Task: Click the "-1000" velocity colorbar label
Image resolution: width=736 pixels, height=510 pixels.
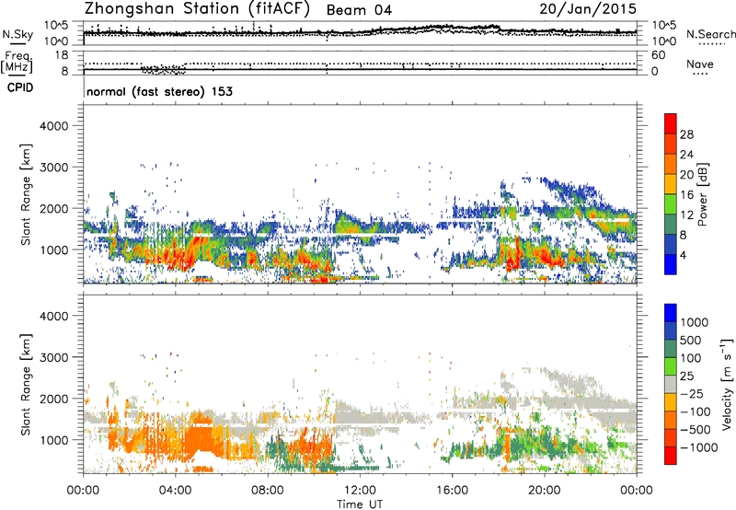Action: pyautogui.click(x=699, y=447)
